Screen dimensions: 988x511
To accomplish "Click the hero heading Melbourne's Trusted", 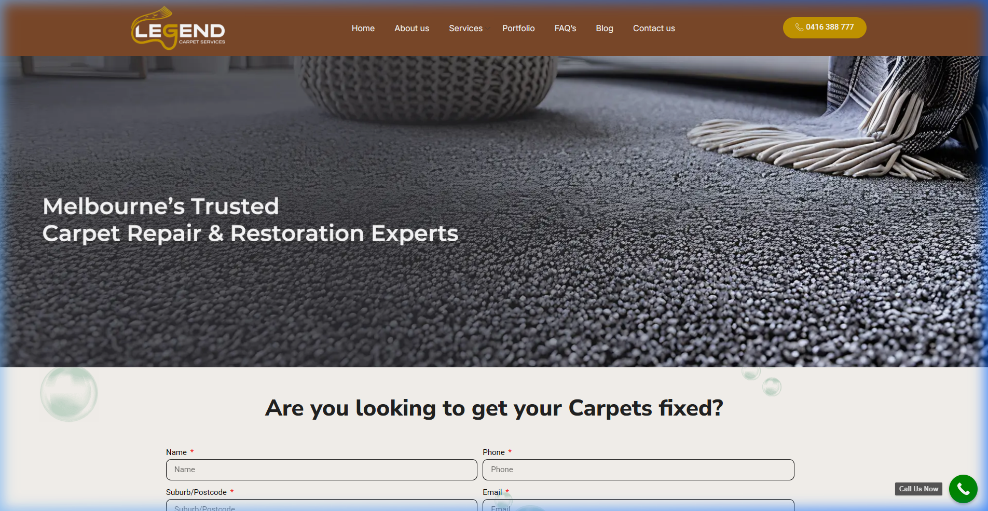I will point(160,206).
